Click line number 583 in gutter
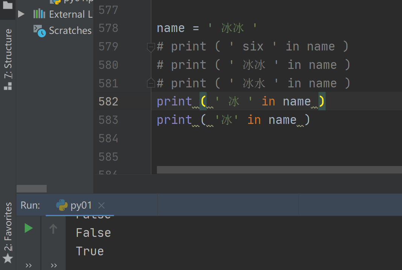The width and height of the screenshot is (402, 270). (x=108, y=120)
